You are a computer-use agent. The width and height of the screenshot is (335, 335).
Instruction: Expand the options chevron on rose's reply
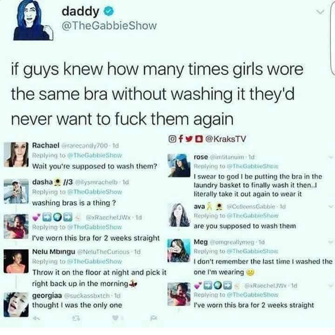click(x=331, y=158)
